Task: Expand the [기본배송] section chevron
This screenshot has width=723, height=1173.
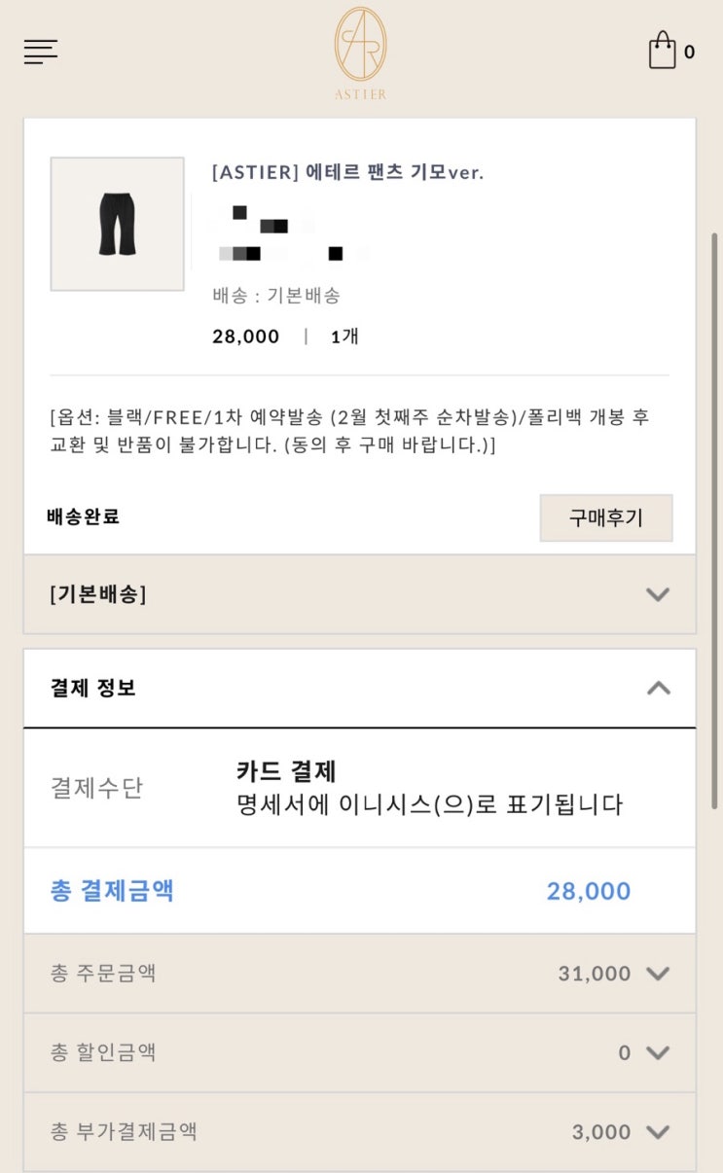Action: [x=658, y=594]
